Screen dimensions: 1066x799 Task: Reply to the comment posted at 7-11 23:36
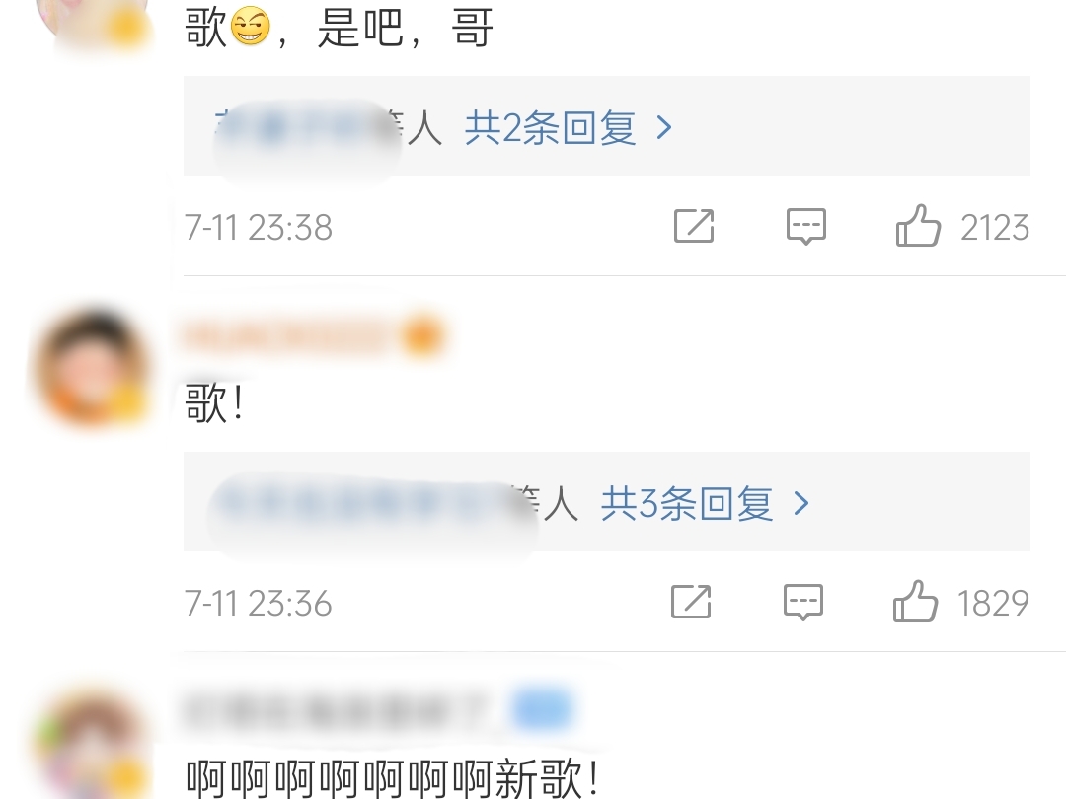coord(802,602)
